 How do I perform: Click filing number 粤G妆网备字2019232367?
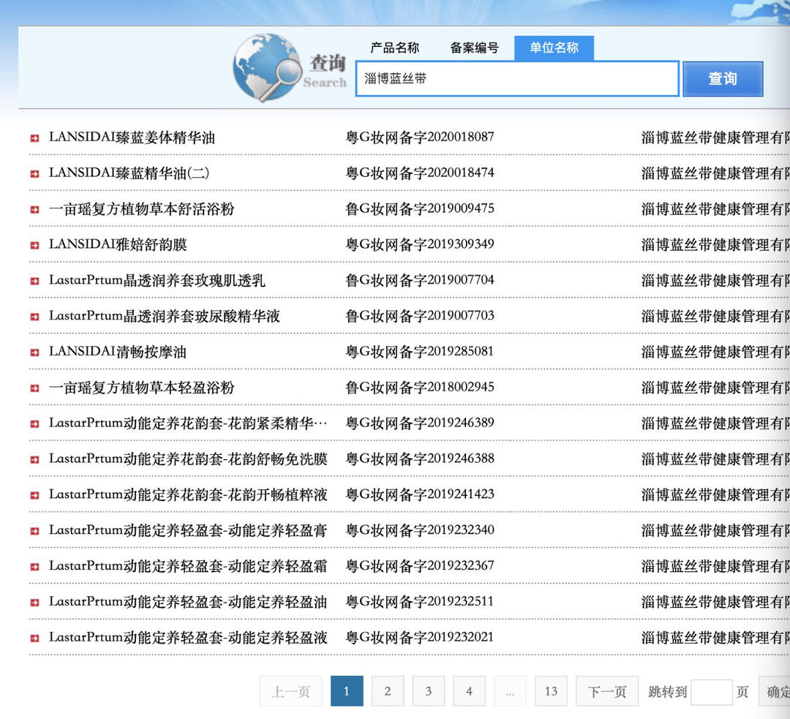pos(420,566)
